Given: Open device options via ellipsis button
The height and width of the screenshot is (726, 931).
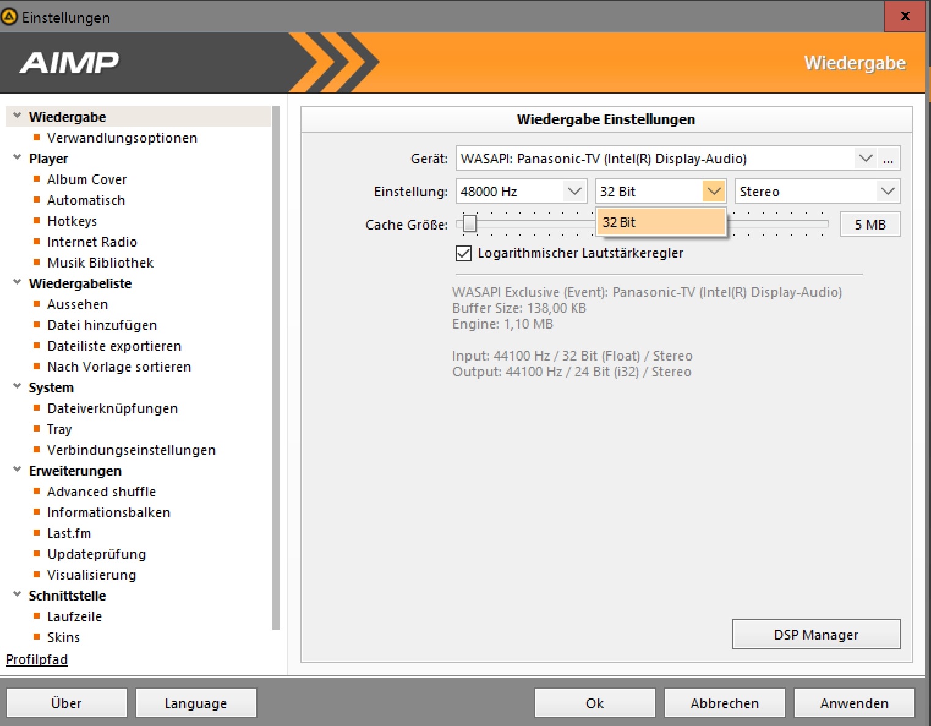Looking at the screenshot, I should point(888,159).
